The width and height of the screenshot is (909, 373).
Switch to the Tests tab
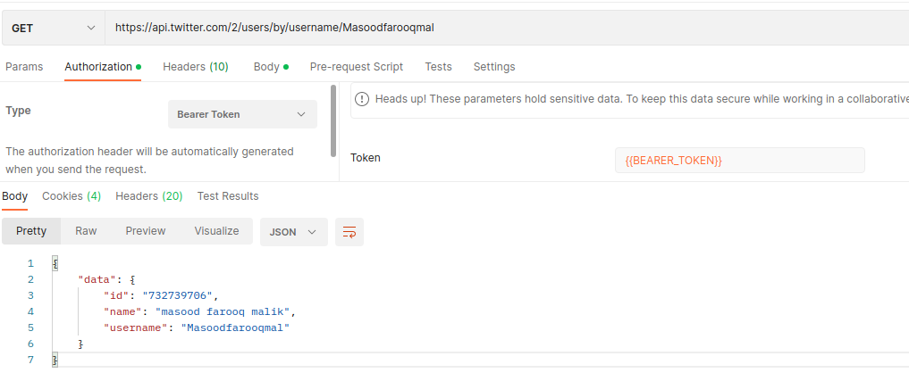[x=438, y=67]
